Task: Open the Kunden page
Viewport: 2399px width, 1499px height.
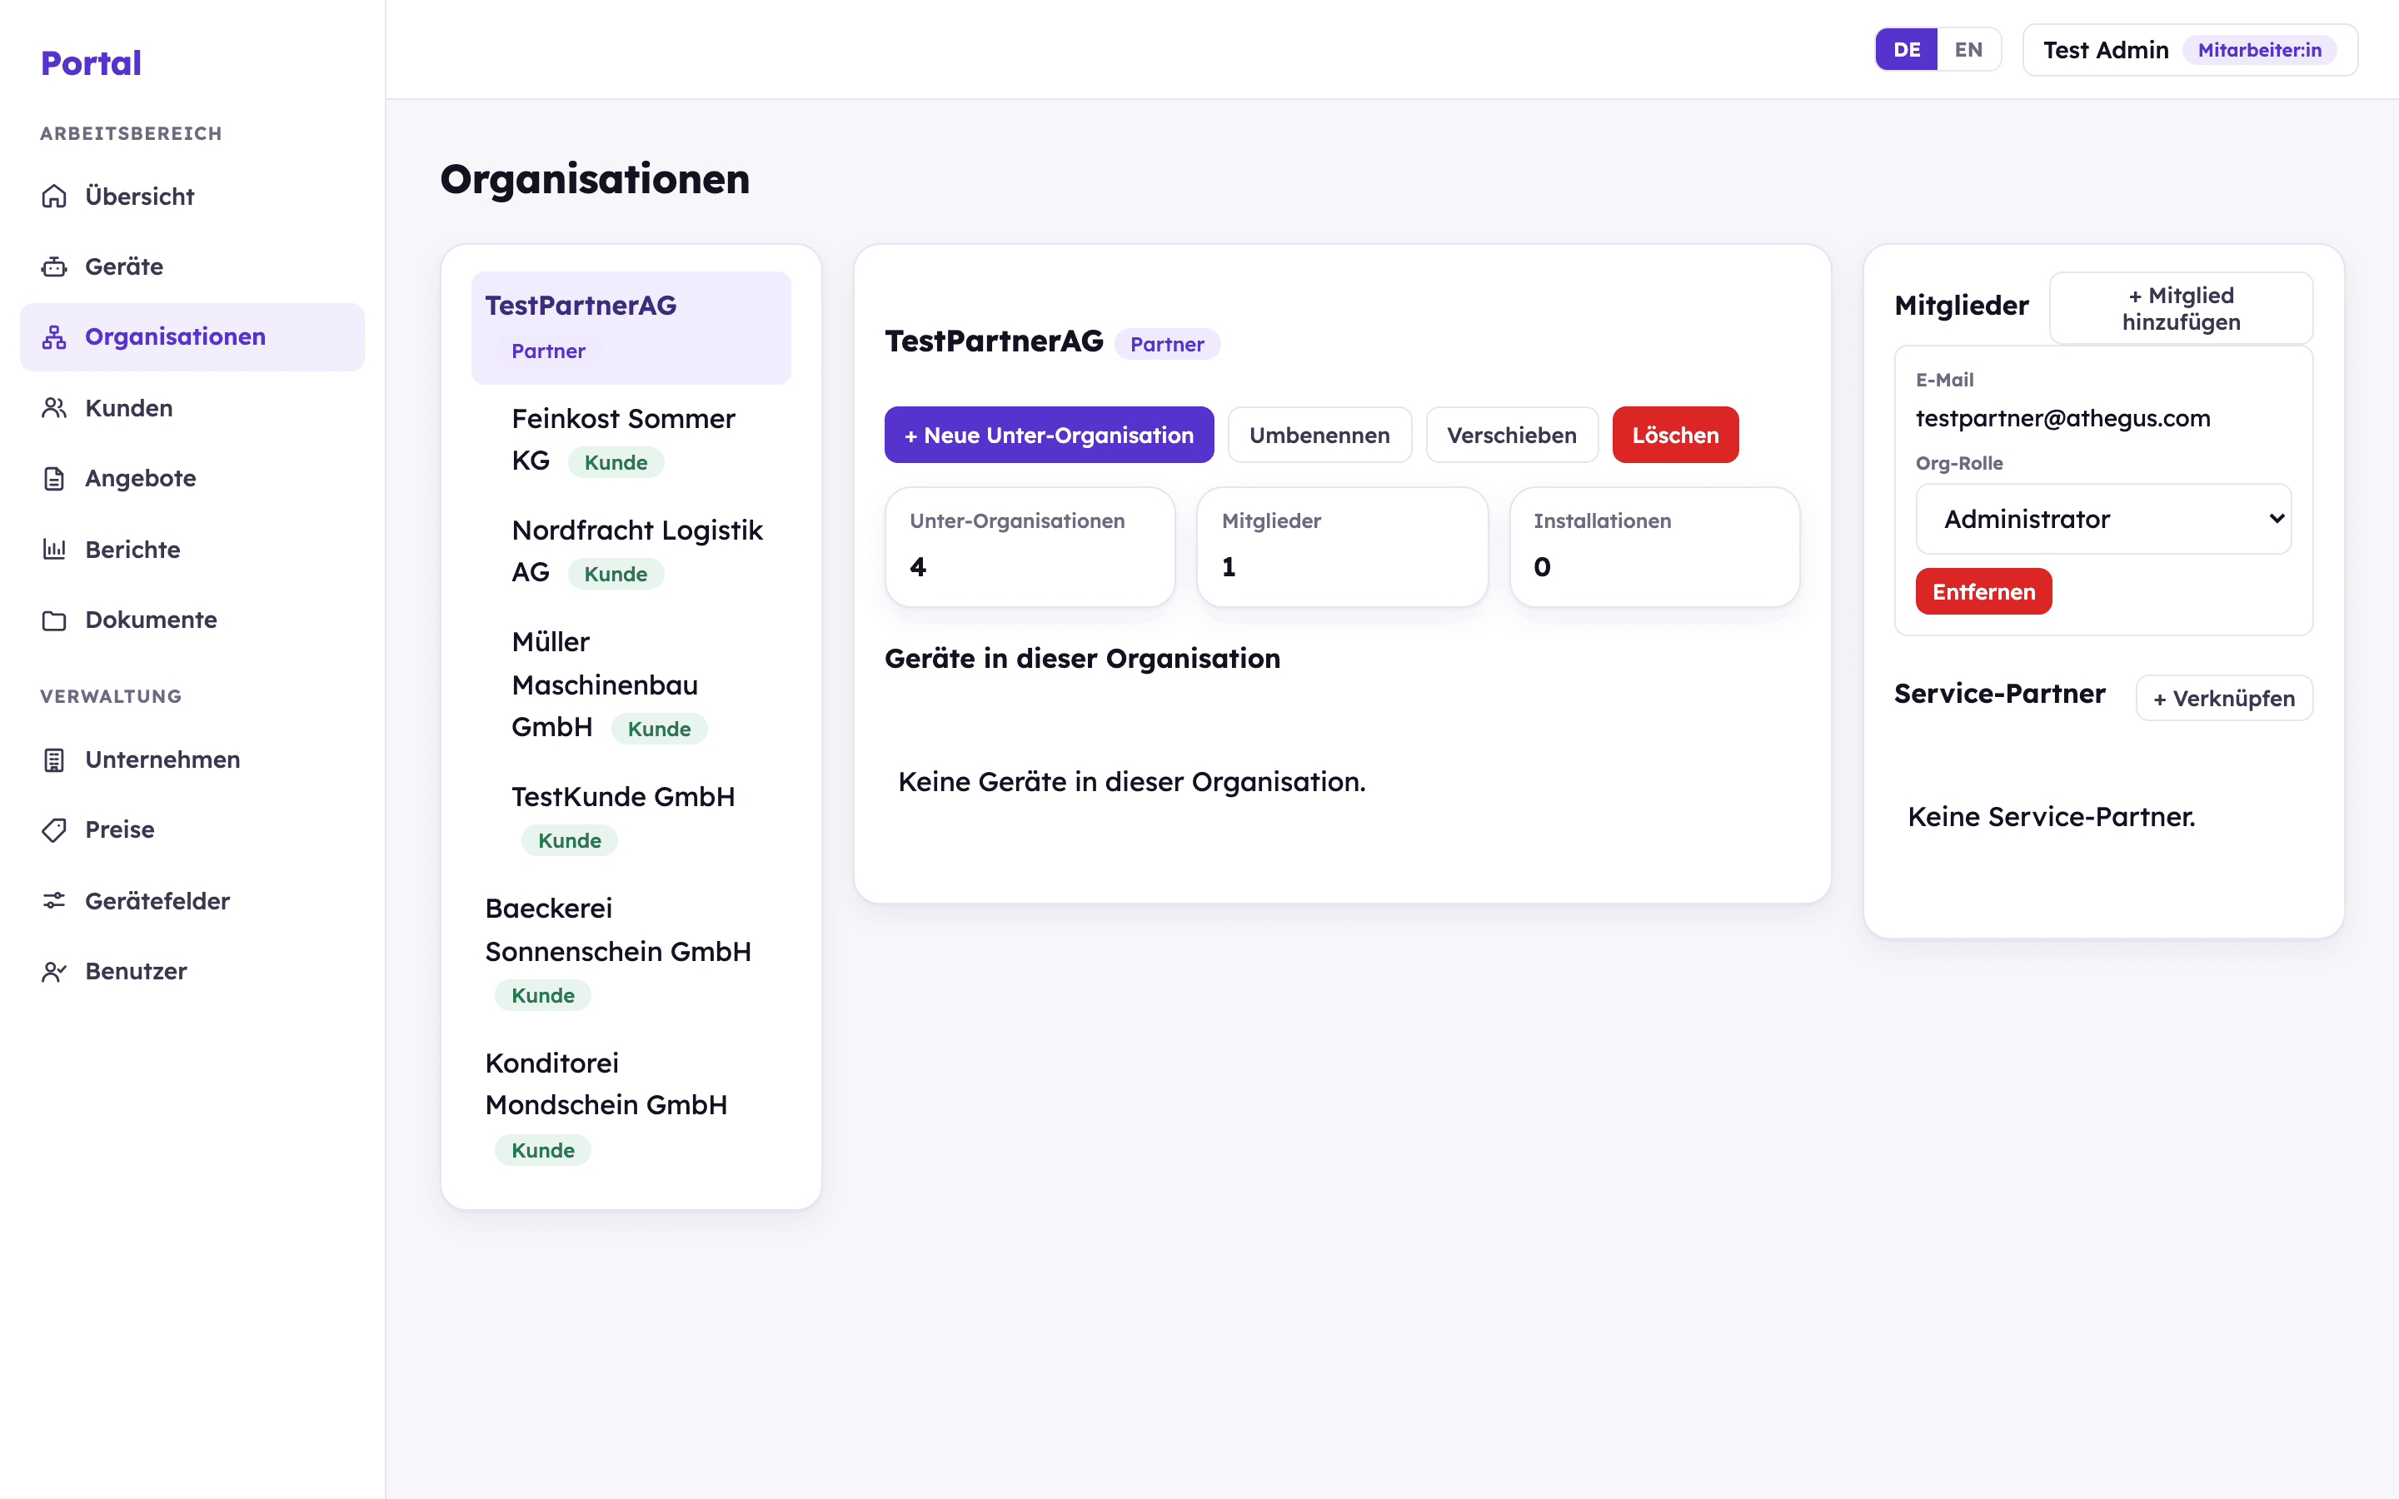Action: click(192, 407)
